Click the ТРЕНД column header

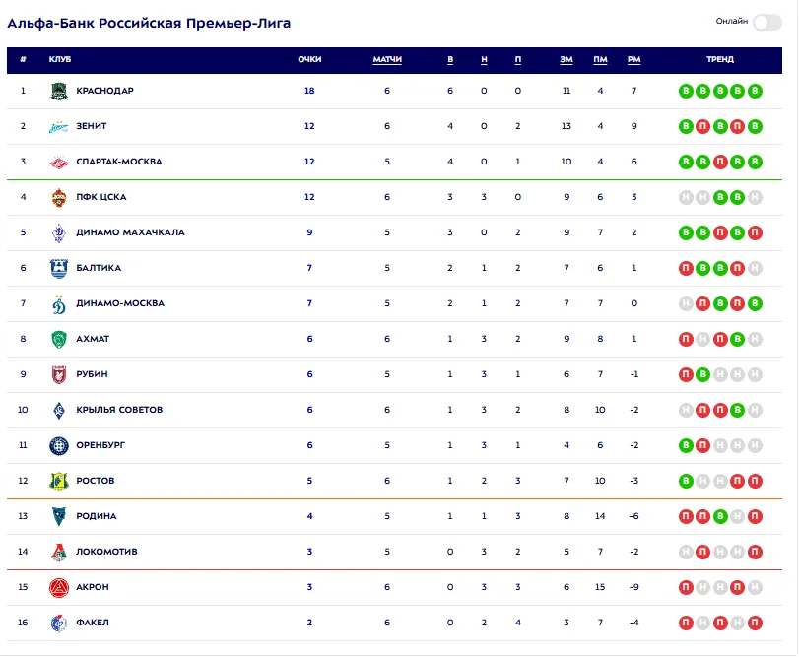point(720,59)
